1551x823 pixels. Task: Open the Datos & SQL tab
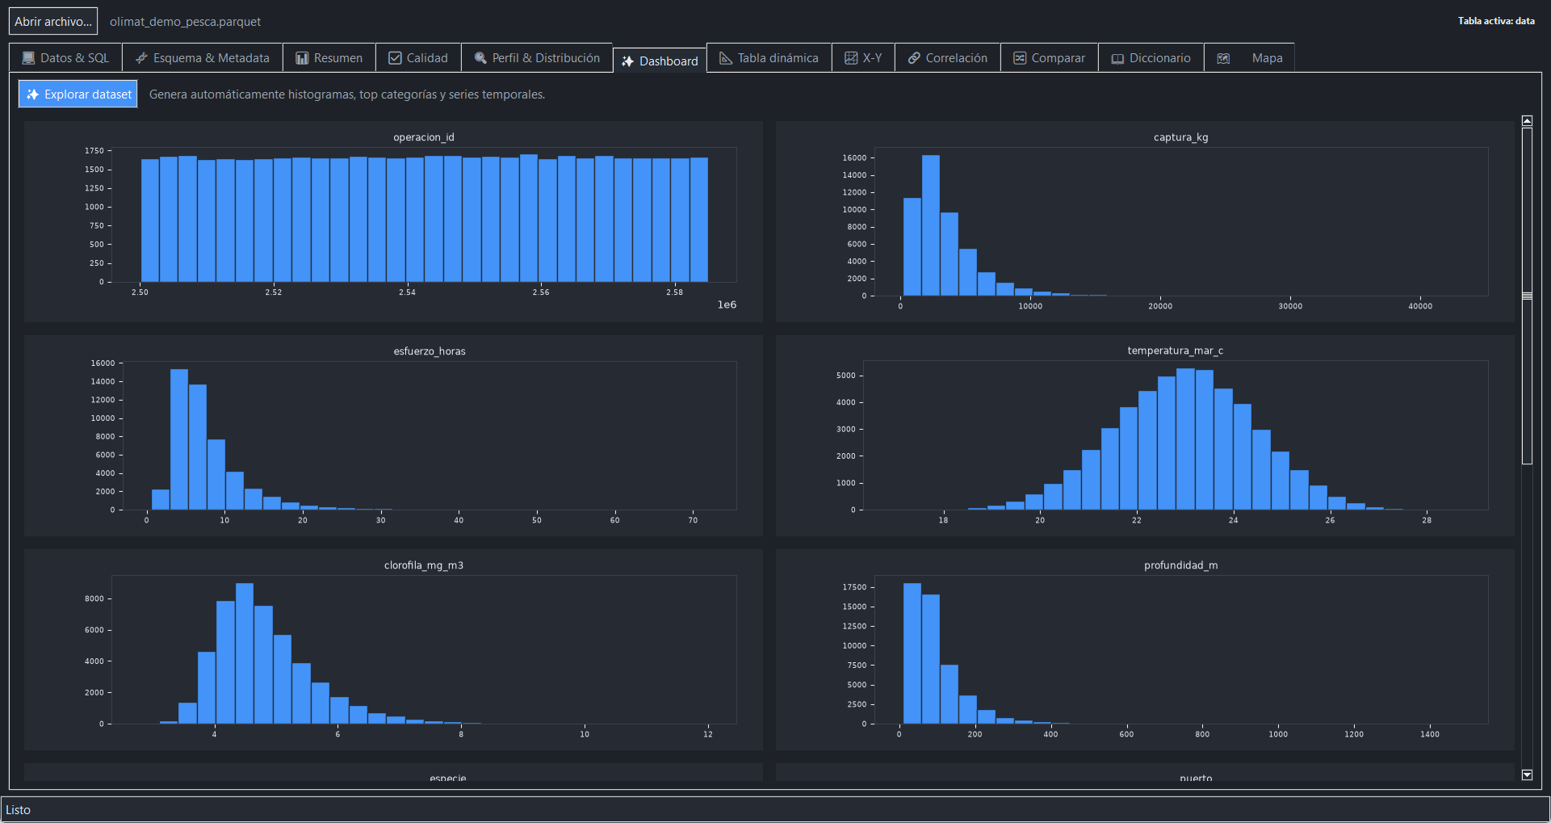(65, 58)
